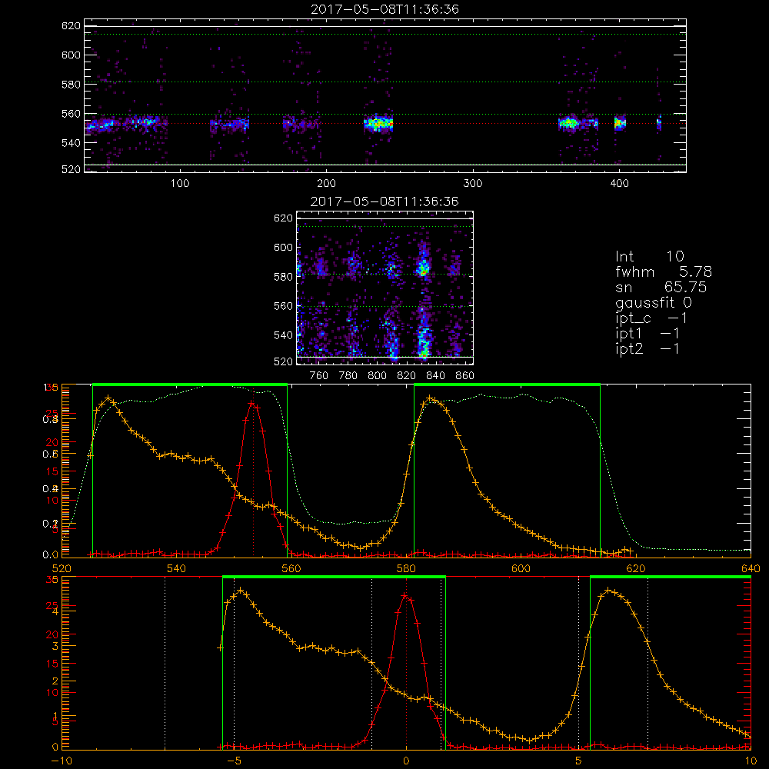
Task: Click x-axis label 400 on top plot
Action: tap(619, 184)
